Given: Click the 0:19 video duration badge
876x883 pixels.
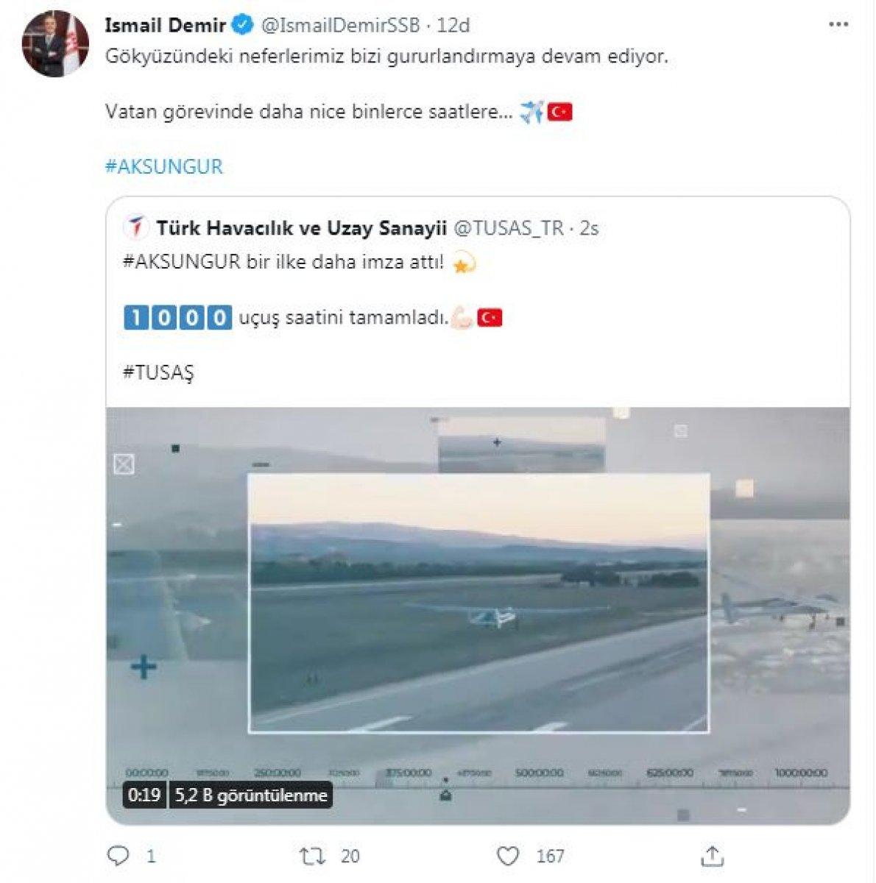Looking at the screenshot, I should coord(144,795).
